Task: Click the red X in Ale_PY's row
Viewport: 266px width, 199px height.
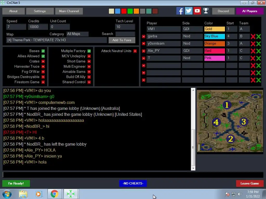Action: (x=253, y=51)
